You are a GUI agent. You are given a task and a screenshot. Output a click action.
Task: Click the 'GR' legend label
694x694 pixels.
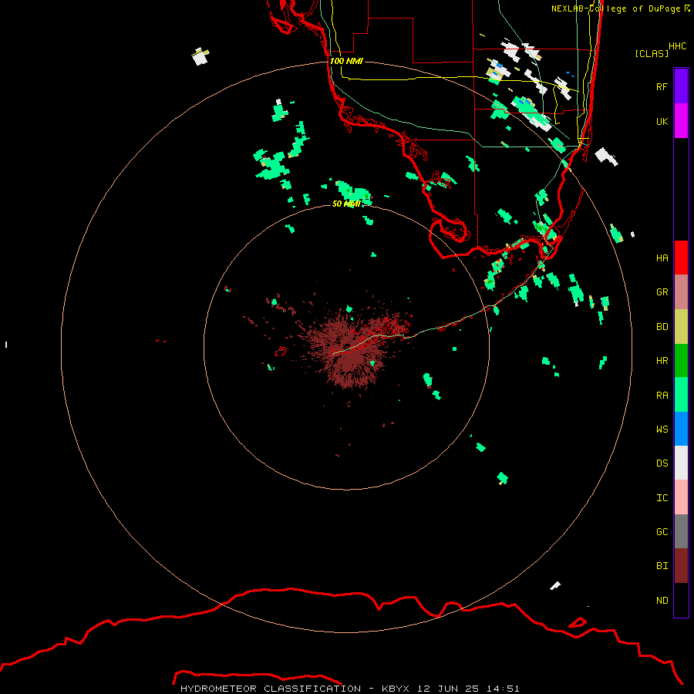tap(662, 291)
